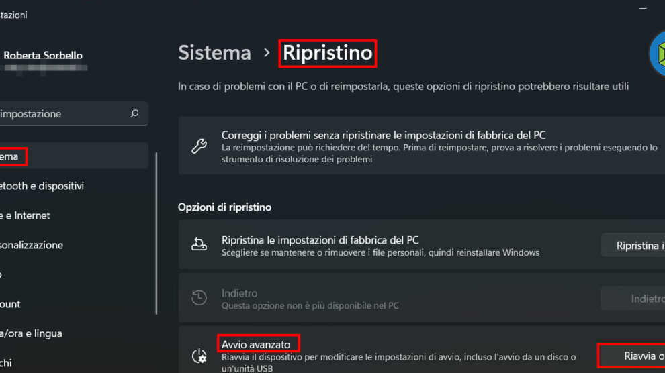Screen dimensions: 665x373
Task: Open Roberta Sorbello's profile
Action: (x=43, y=56)
